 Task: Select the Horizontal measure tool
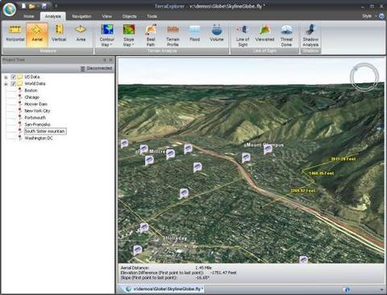tap(15, 34)
